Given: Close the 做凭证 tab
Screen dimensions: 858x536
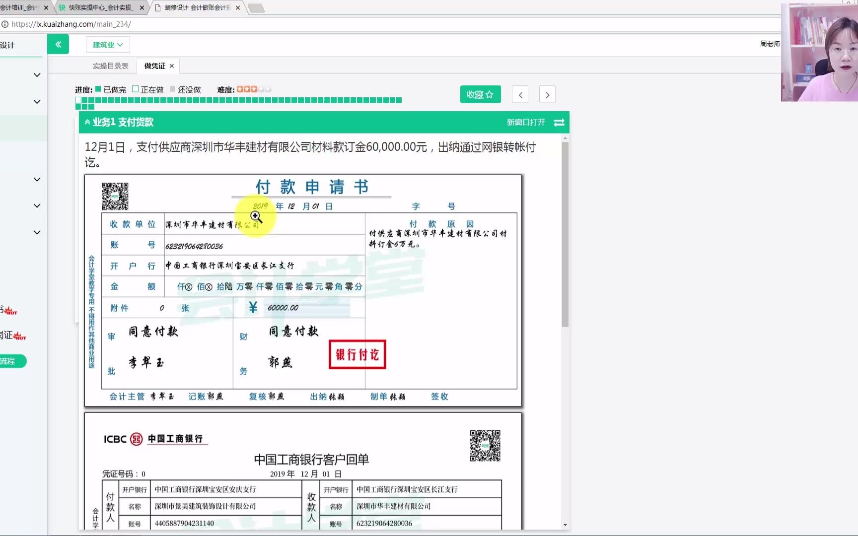Looking at the screenshot, I should 172,66.
